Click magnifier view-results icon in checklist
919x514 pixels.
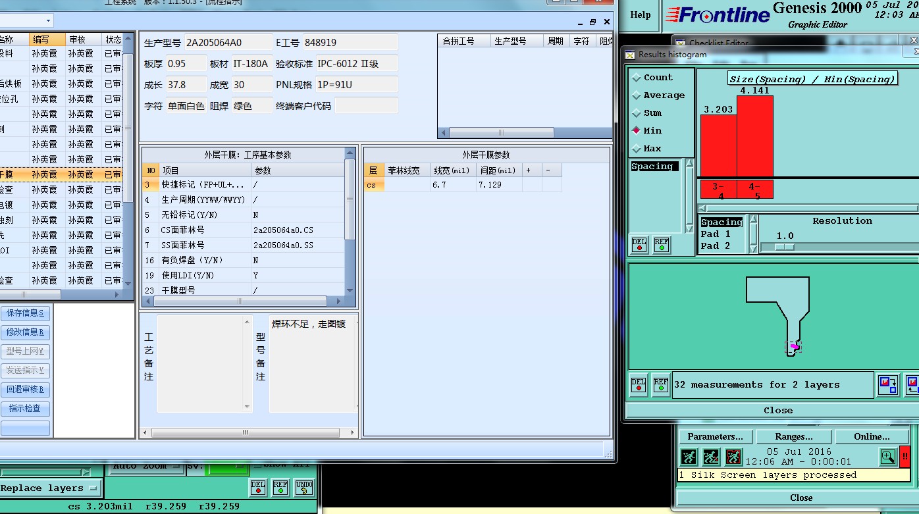888,456
